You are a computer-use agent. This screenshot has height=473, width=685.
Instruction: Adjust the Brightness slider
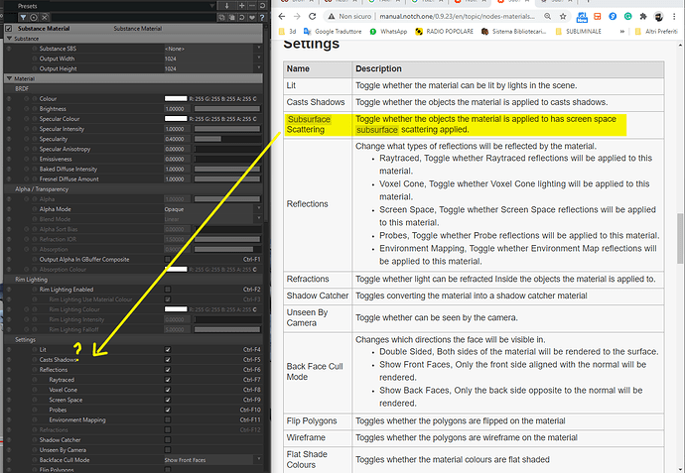tap(227, 109)
